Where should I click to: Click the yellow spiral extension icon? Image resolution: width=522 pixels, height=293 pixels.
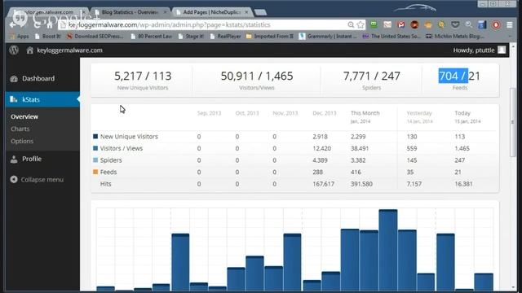[x=441, y=24]
